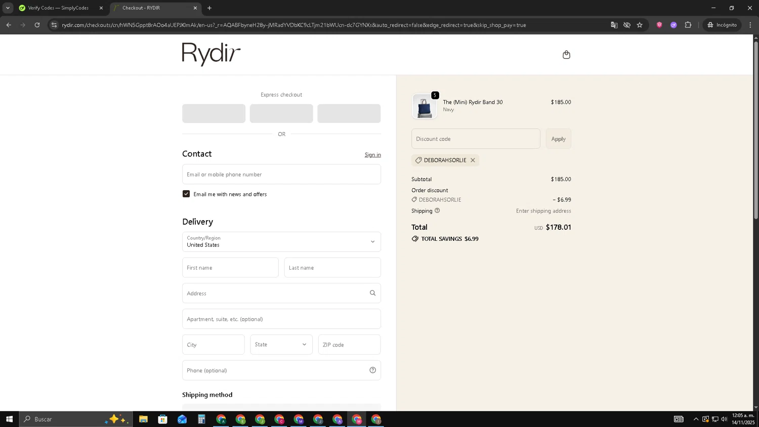
Task: Close the Checkout - RYDIR tab
Action: click(195, 8)
